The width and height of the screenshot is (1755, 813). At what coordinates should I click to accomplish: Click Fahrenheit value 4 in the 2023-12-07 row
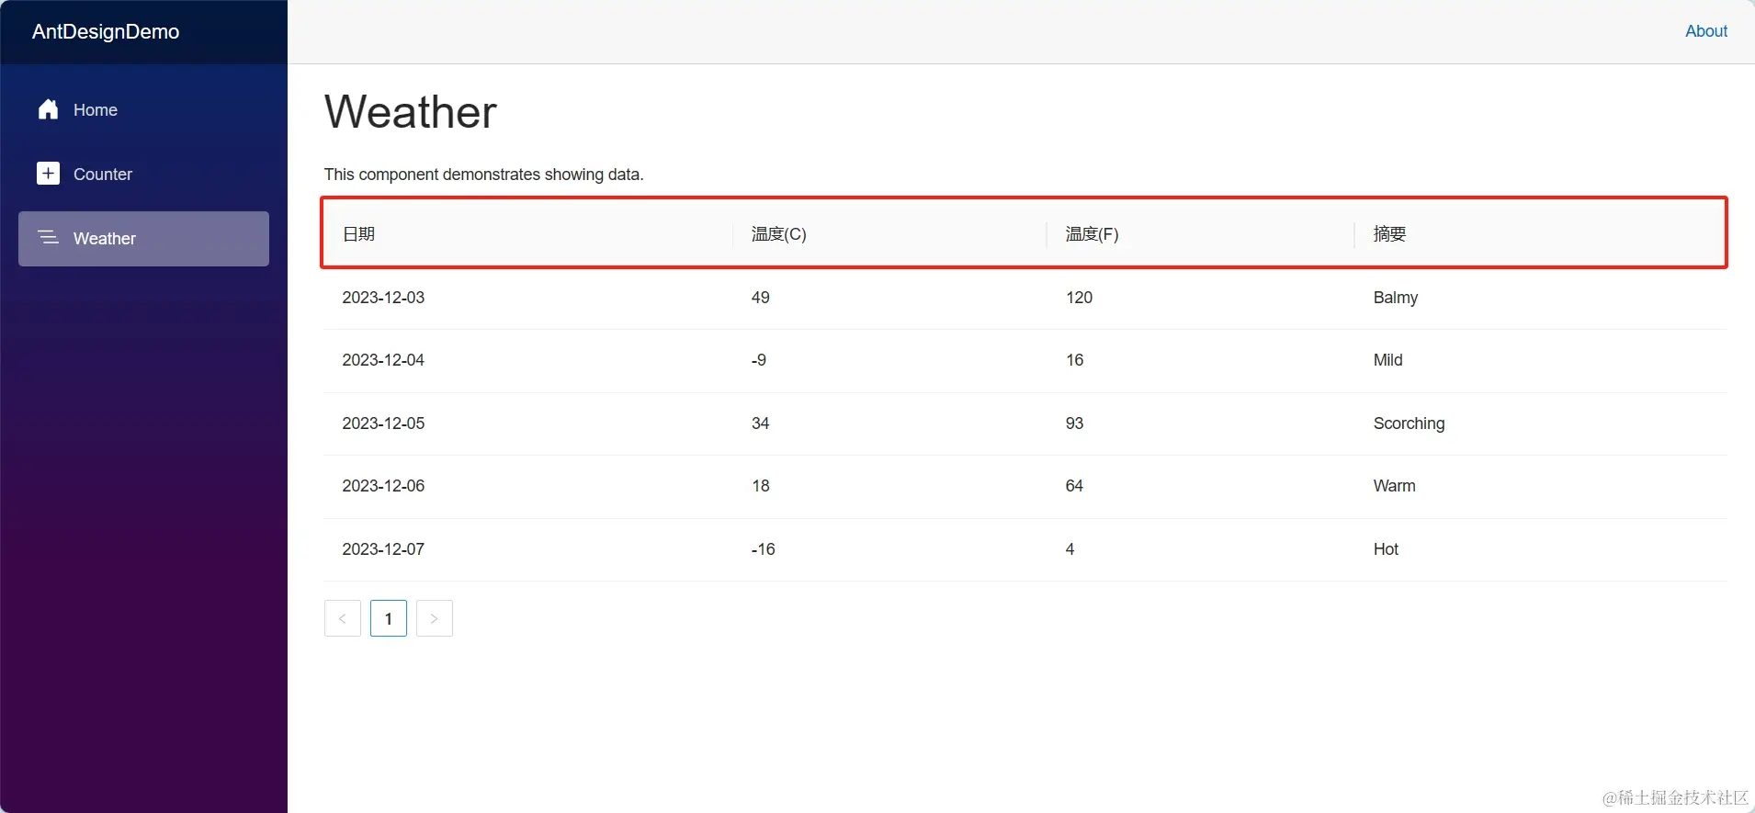(1070, 549)
